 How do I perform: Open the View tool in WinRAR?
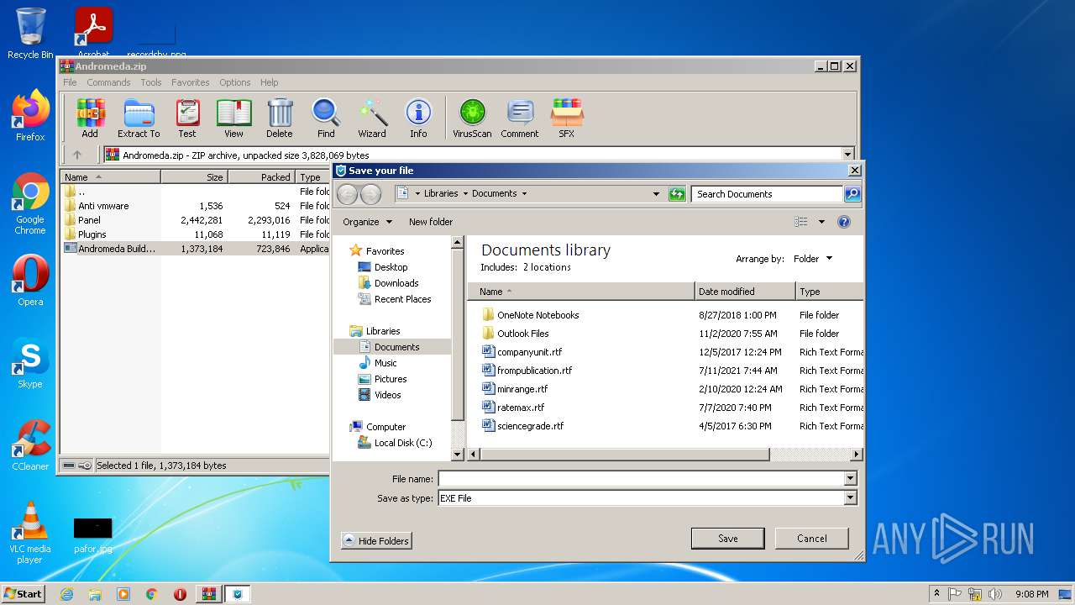pos(233,118)
